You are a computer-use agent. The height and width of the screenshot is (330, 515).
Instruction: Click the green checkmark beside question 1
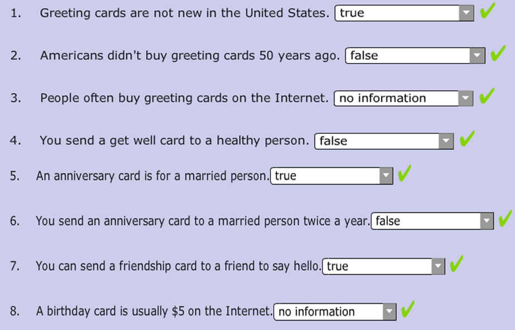pyautogui.click(x=488, y=11)
